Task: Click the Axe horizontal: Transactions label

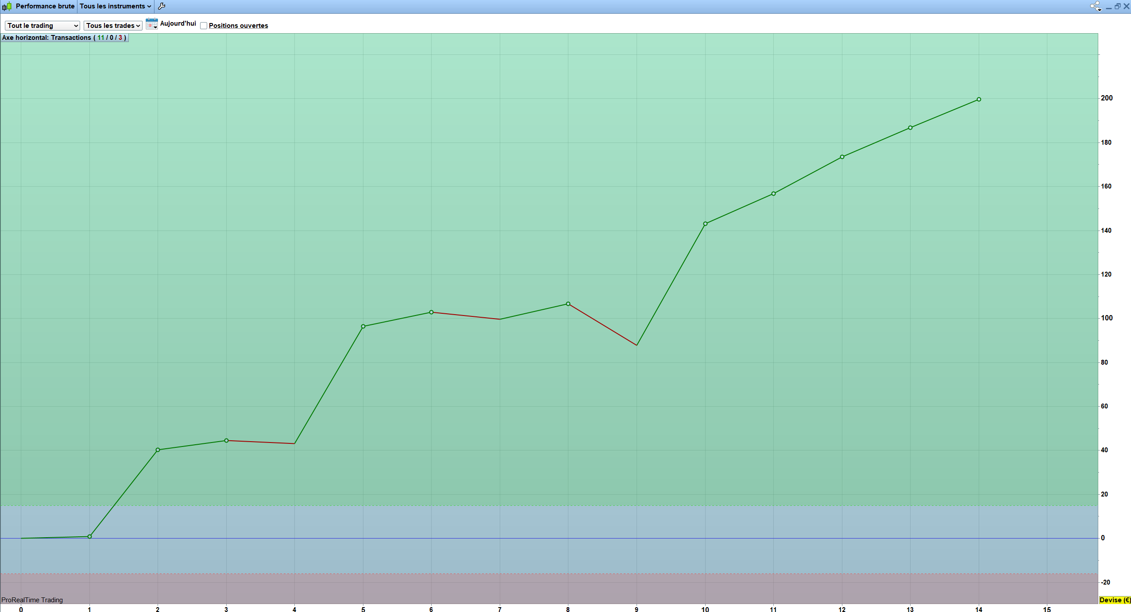Action: [64, 38]
